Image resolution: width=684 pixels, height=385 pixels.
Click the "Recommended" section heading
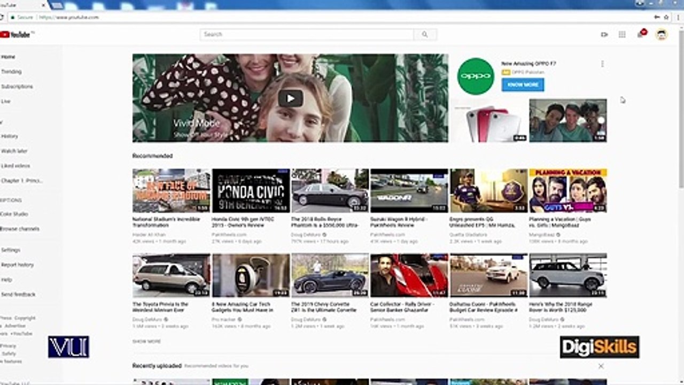[x=152, y=156]
